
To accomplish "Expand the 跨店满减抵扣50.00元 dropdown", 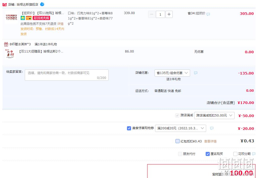I will [x=214, y=116].
